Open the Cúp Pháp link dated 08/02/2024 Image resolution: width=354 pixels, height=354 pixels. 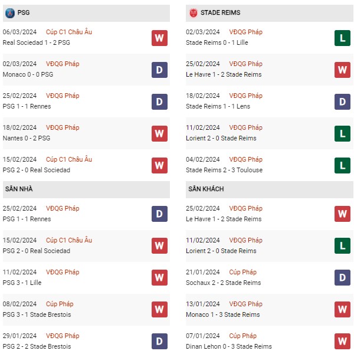60,304
